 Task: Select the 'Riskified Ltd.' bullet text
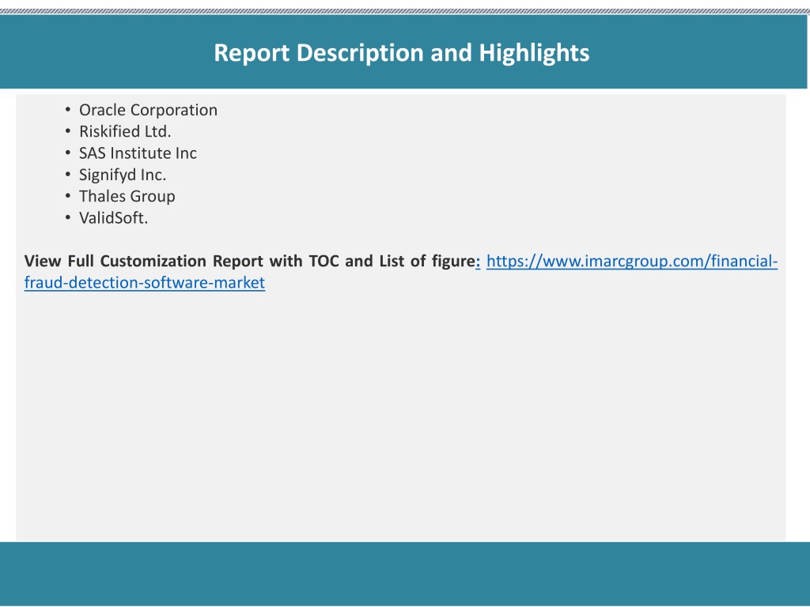point(124,132)
